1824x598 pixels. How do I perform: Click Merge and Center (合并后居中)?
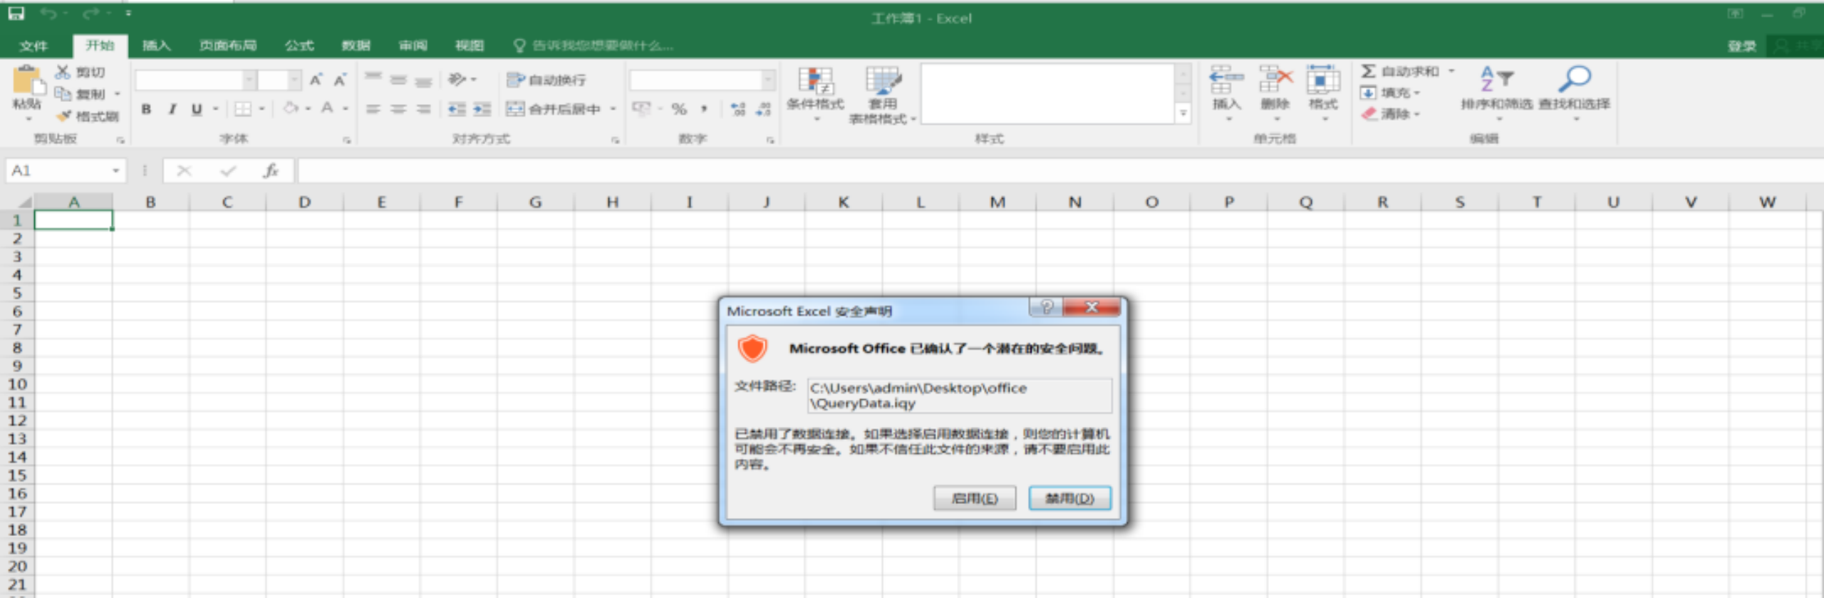pos(554,109)
